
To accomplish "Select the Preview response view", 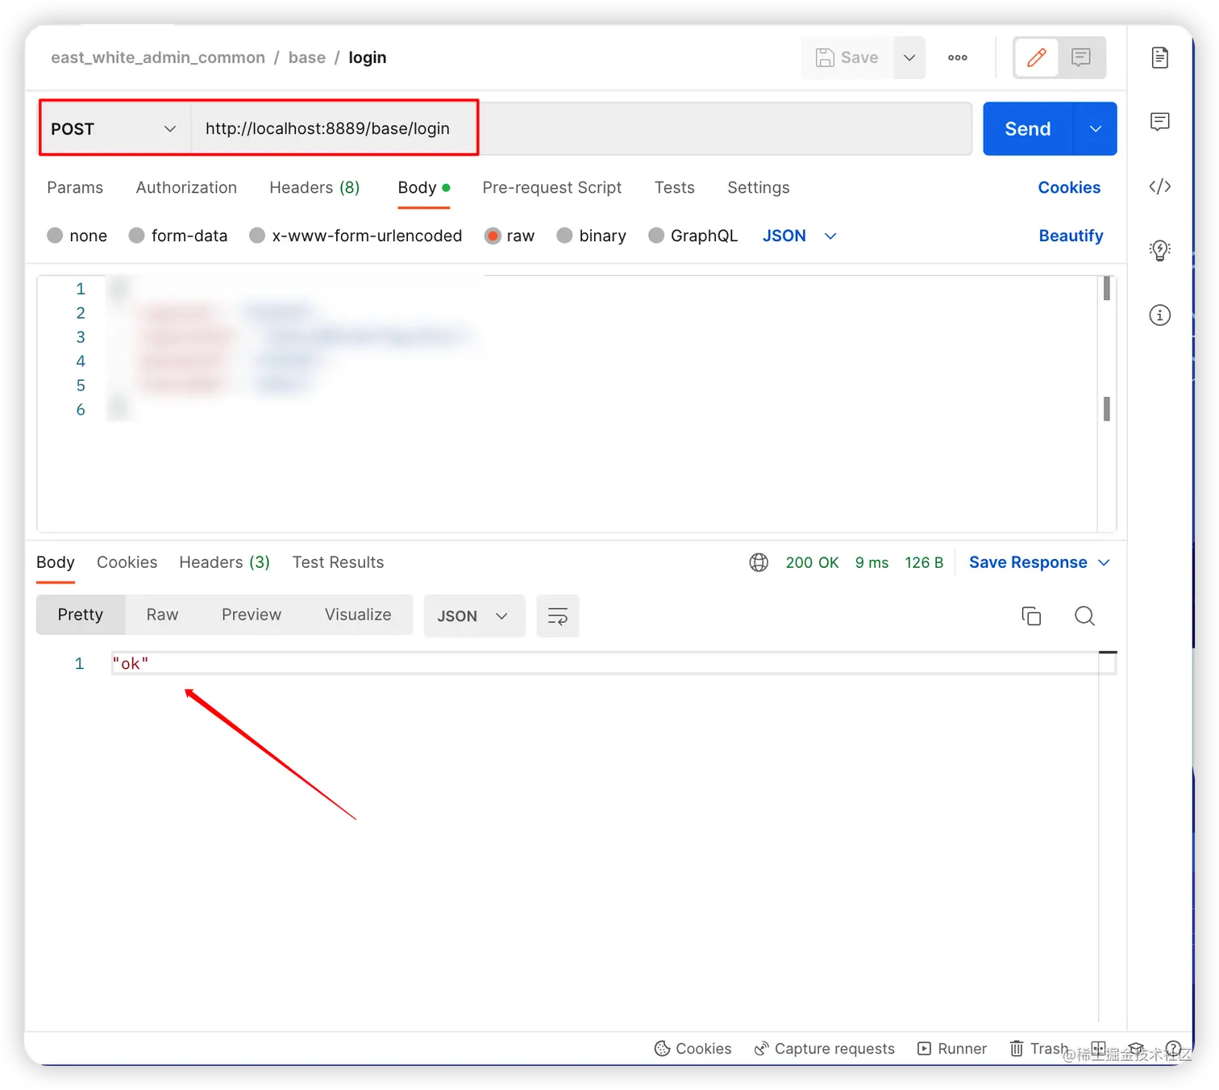I will tap(252, 615).
